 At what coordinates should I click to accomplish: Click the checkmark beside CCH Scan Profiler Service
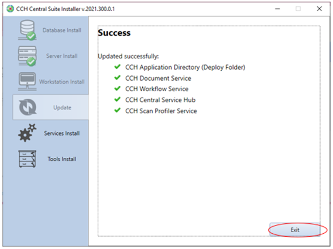click(x=118, y=110)
